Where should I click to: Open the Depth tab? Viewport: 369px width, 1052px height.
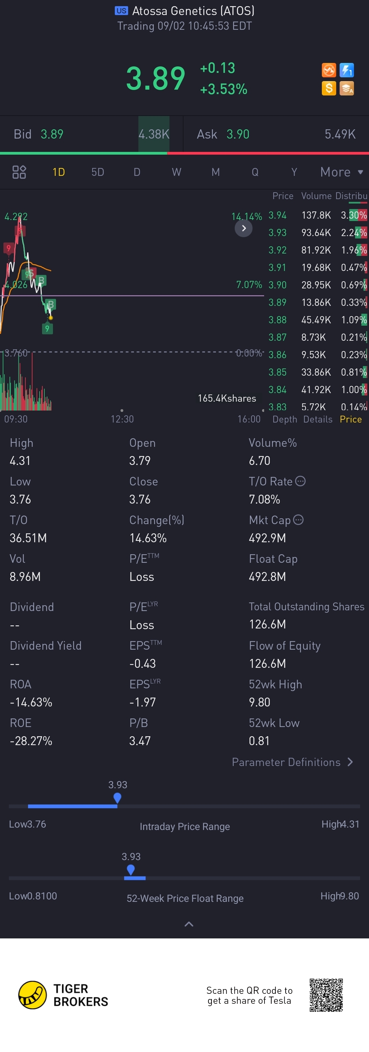tap(285, 419)
